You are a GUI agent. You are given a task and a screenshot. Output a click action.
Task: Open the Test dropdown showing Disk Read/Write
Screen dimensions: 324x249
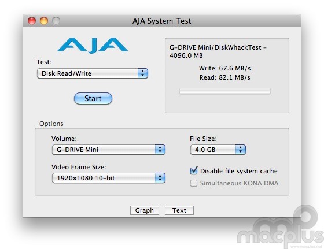point(93,73)
